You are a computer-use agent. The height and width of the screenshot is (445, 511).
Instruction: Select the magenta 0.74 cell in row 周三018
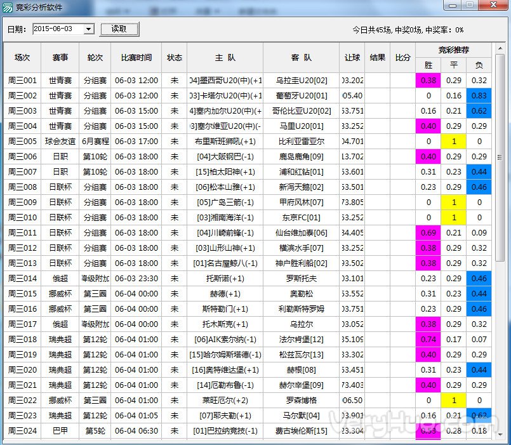(x=428, y=340)
